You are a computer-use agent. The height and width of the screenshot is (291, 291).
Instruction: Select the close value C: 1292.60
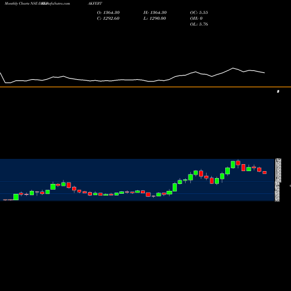click(x=108, y=19)
